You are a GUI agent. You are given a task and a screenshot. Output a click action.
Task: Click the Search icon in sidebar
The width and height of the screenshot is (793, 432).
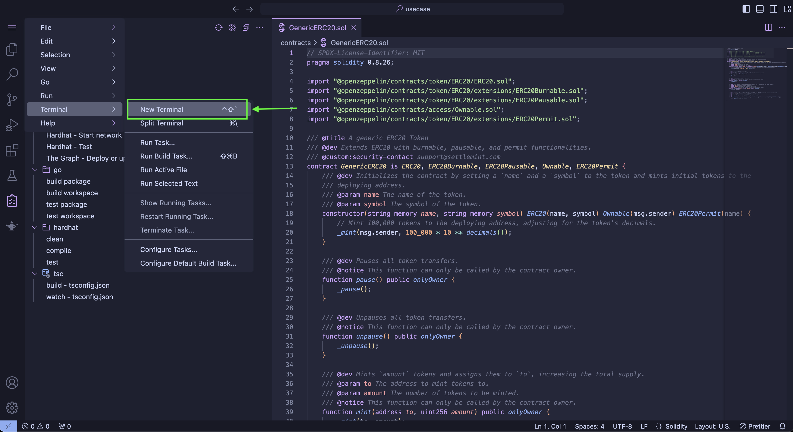(12, 75)
